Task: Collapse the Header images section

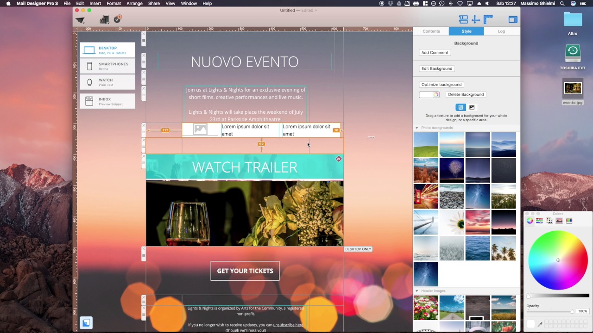Action: (416, 291)
